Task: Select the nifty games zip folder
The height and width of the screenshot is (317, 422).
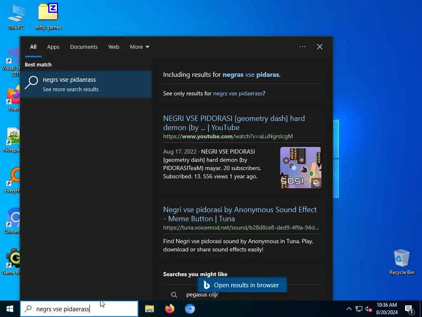Action: pyautogui.click(x=48, y=17)
